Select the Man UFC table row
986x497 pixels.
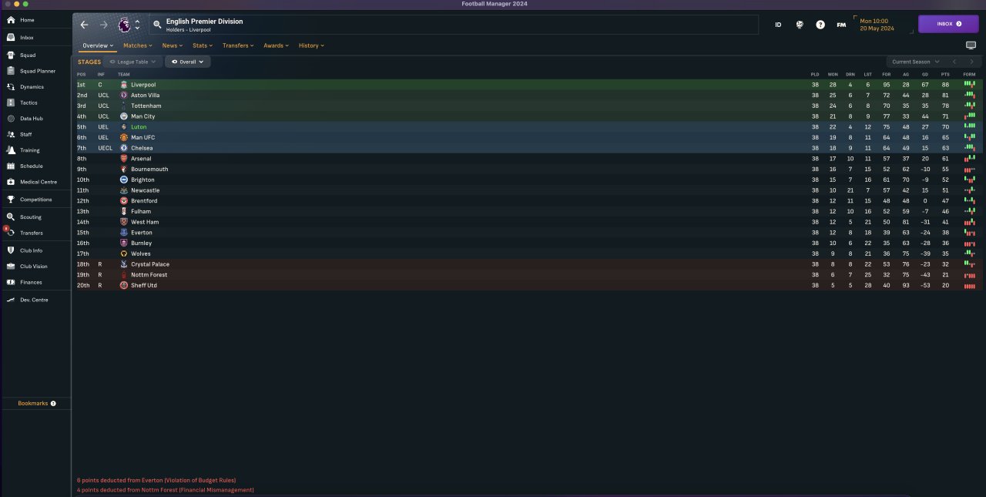click(x=528, y=137)
